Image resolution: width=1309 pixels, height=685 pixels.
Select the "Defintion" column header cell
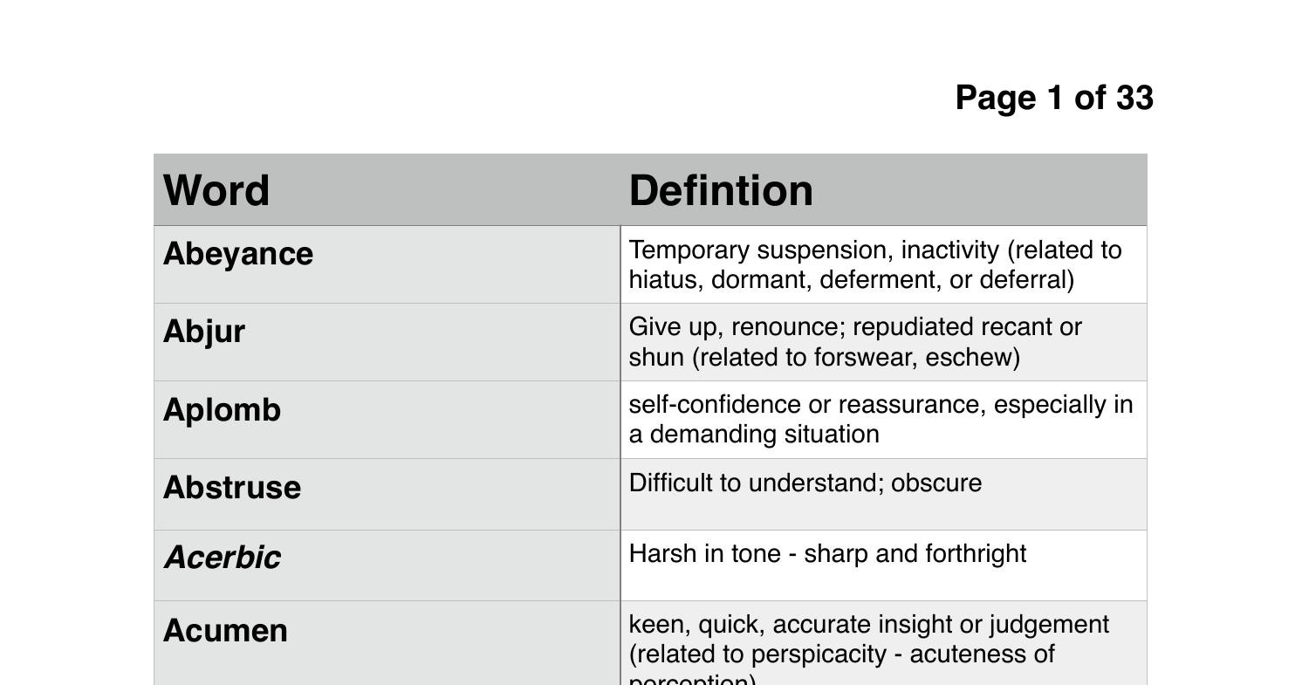[721, 190]
